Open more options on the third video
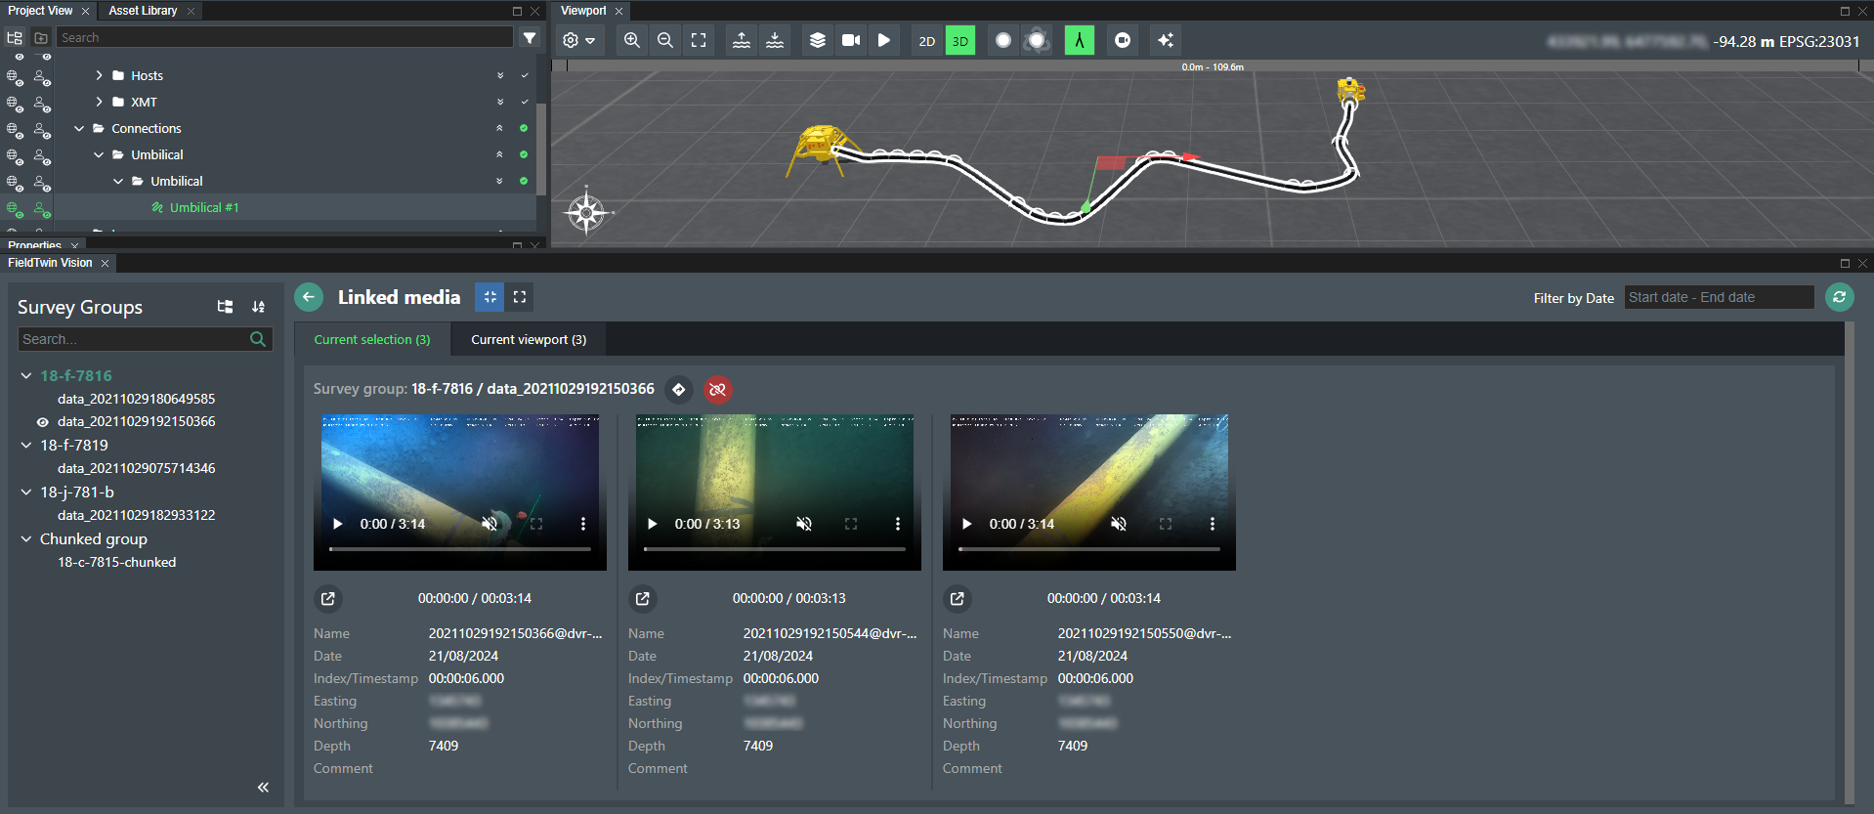 pyautogui.click(x=1213, y=524)
